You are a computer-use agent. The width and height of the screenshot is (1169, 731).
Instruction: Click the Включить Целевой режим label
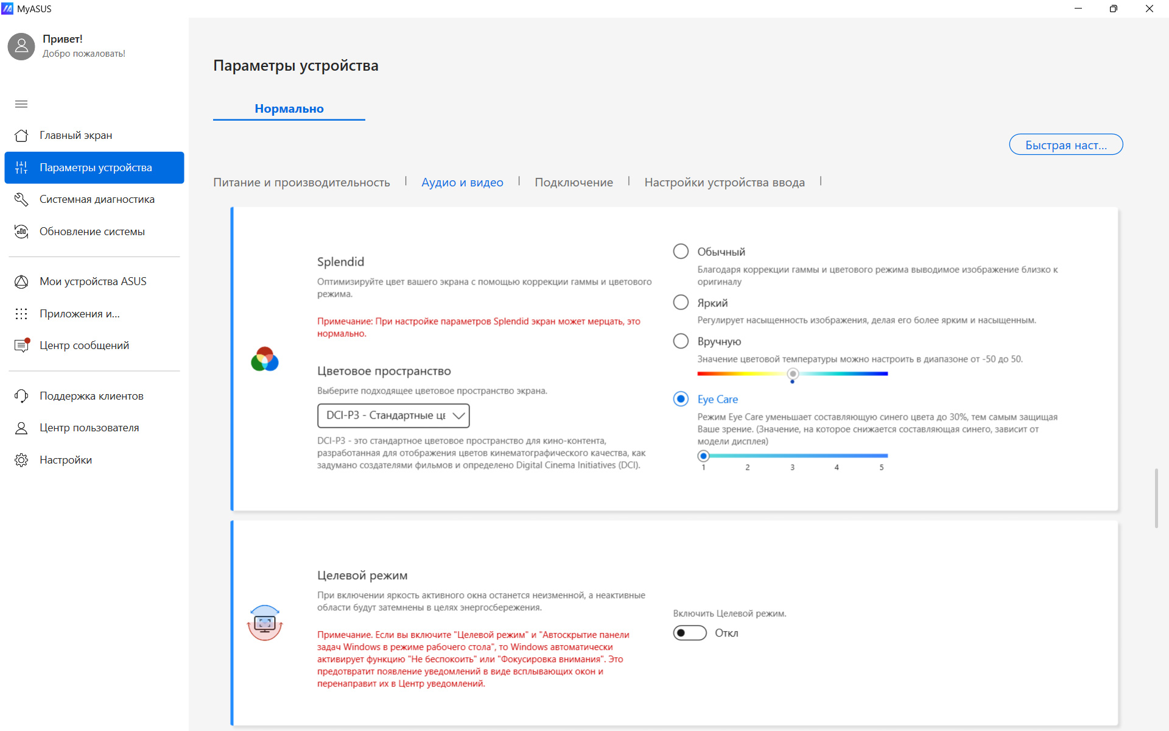[x=729, y=613]
